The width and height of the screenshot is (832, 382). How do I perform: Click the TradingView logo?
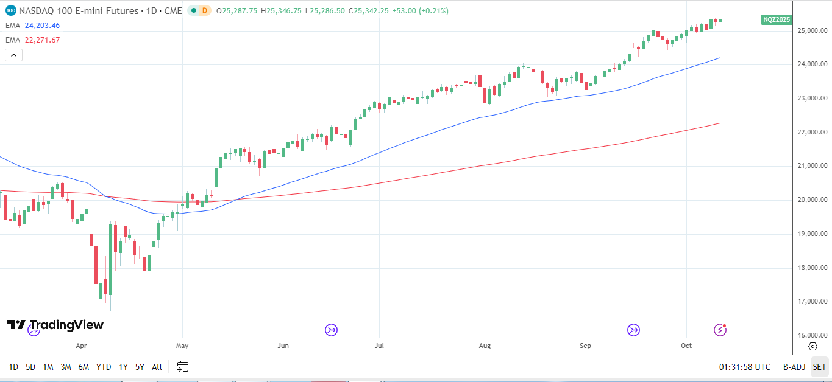coord(55,325)
